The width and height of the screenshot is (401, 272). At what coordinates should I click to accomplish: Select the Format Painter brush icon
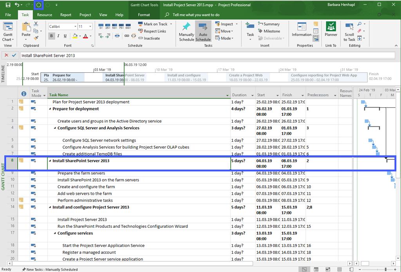tap(36, 38)
